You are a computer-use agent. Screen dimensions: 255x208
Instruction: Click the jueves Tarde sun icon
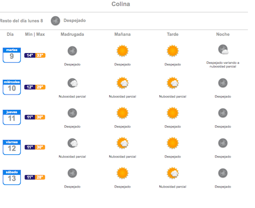(173, 113)
